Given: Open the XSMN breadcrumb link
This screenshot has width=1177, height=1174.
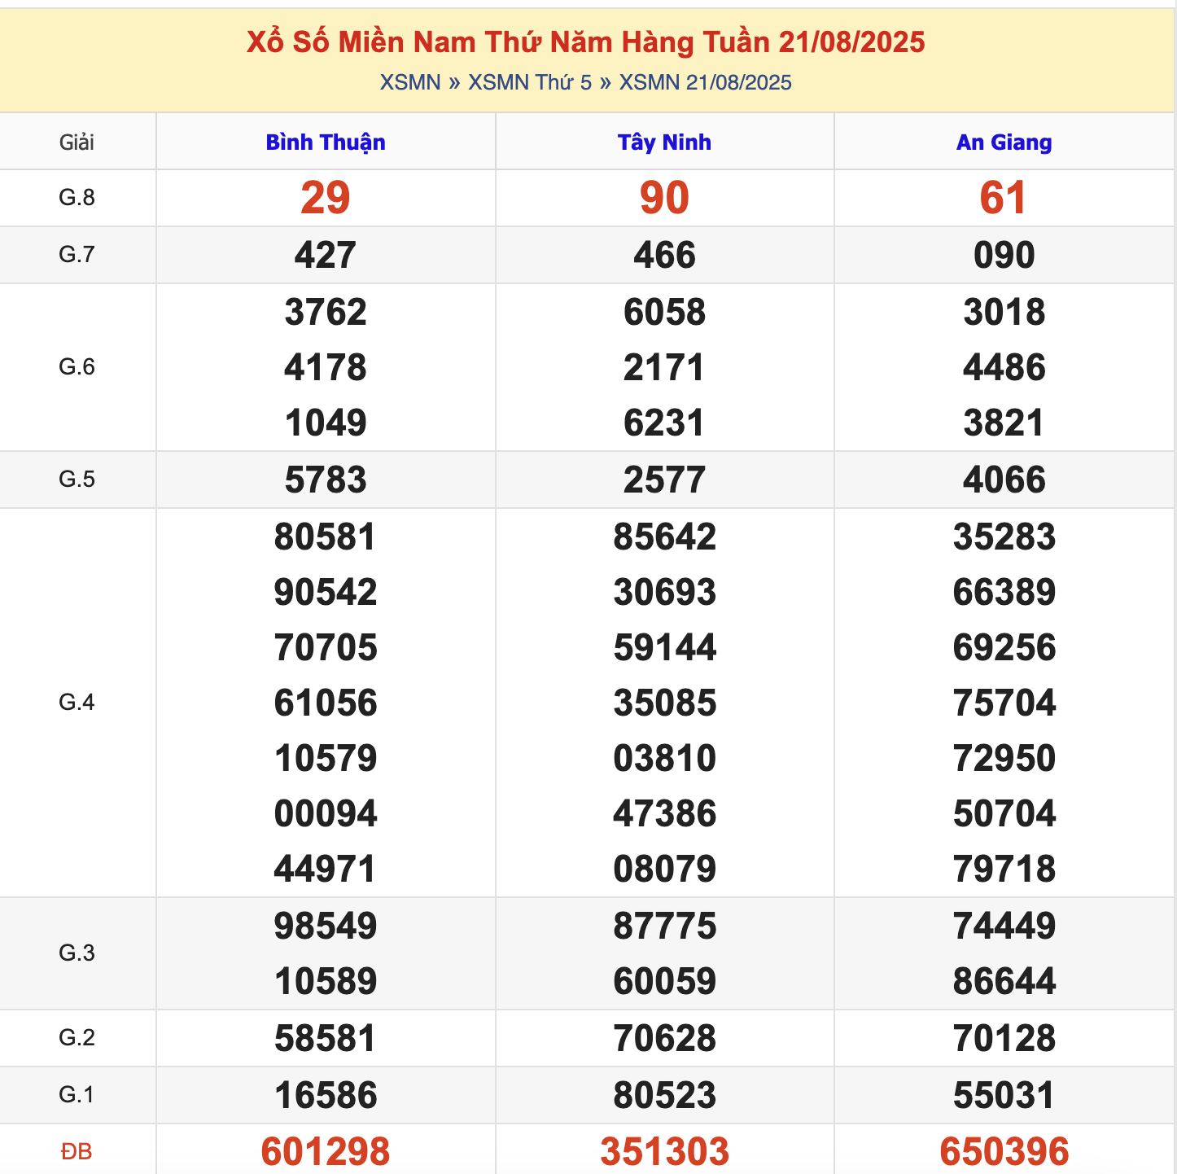Looking at the screenshot, I should (410, 82).
